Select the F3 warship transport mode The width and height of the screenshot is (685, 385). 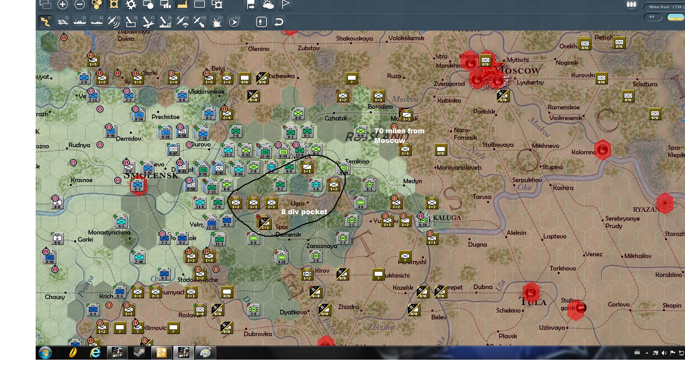80,22
